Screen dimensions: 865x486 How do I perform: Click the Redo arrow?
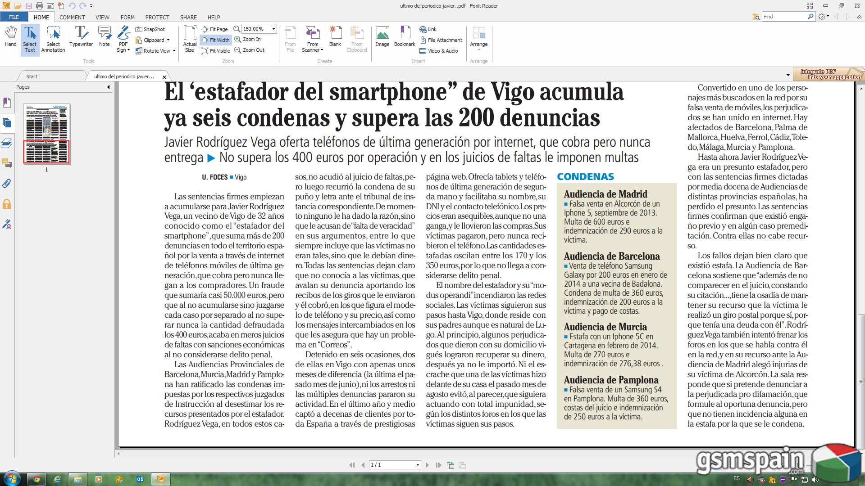tap(83, 6)
